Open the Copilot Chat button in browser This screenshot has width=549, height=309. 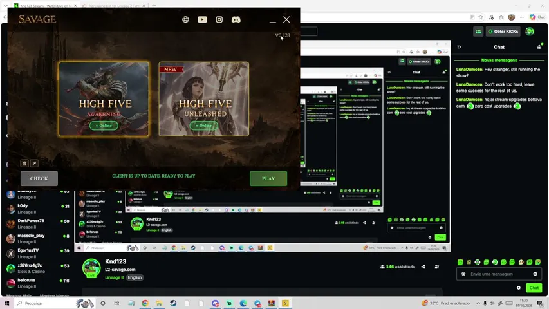(537, 17)
